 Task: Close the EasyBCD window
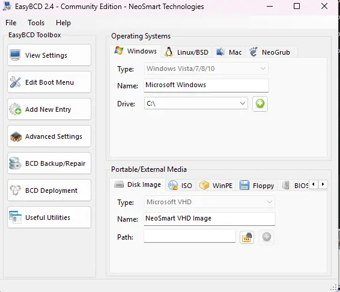coord(324,6)
